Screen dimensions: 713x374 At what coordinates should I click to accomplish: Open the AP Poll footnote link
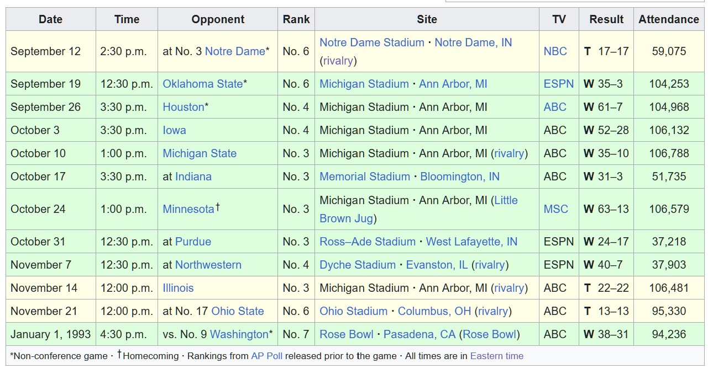point(267,356)
